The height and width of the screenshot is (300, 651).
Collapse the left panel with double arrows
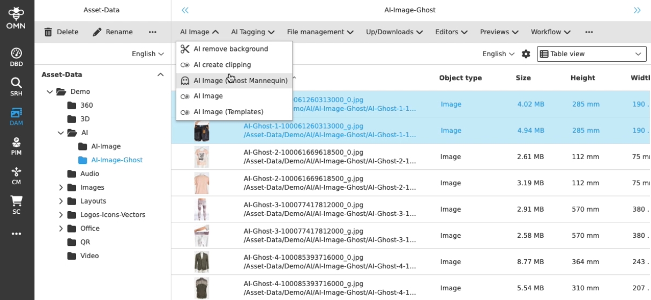click(x=185, y=10)
